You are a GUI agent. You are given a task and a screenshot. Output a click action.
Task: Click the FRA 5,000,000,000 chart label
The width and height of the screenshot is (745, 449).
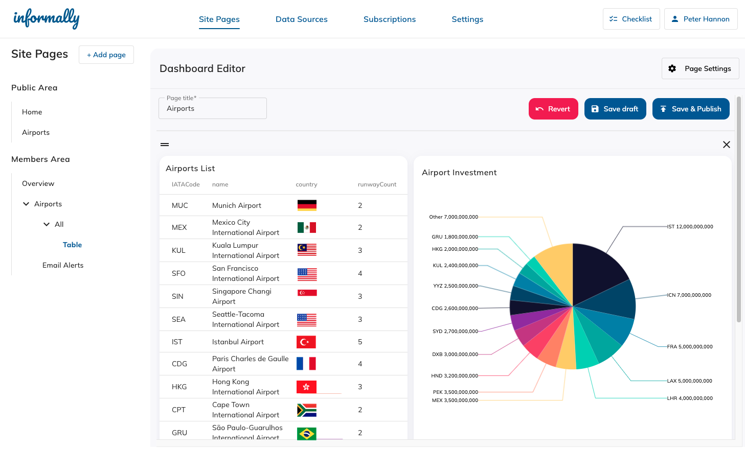pyautogui.click(x=690, y=346)
